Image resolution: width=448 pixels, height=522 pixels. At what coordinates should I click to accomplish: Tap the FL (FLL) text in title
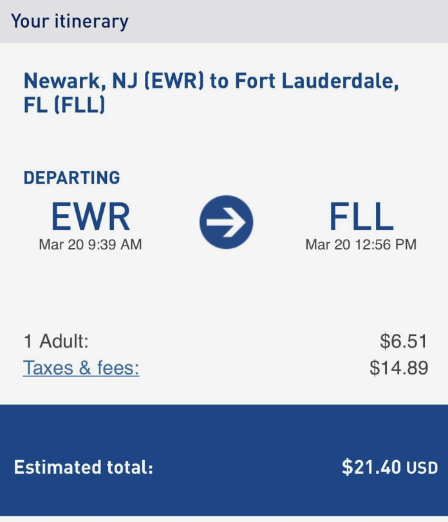(x=64, y=104)
